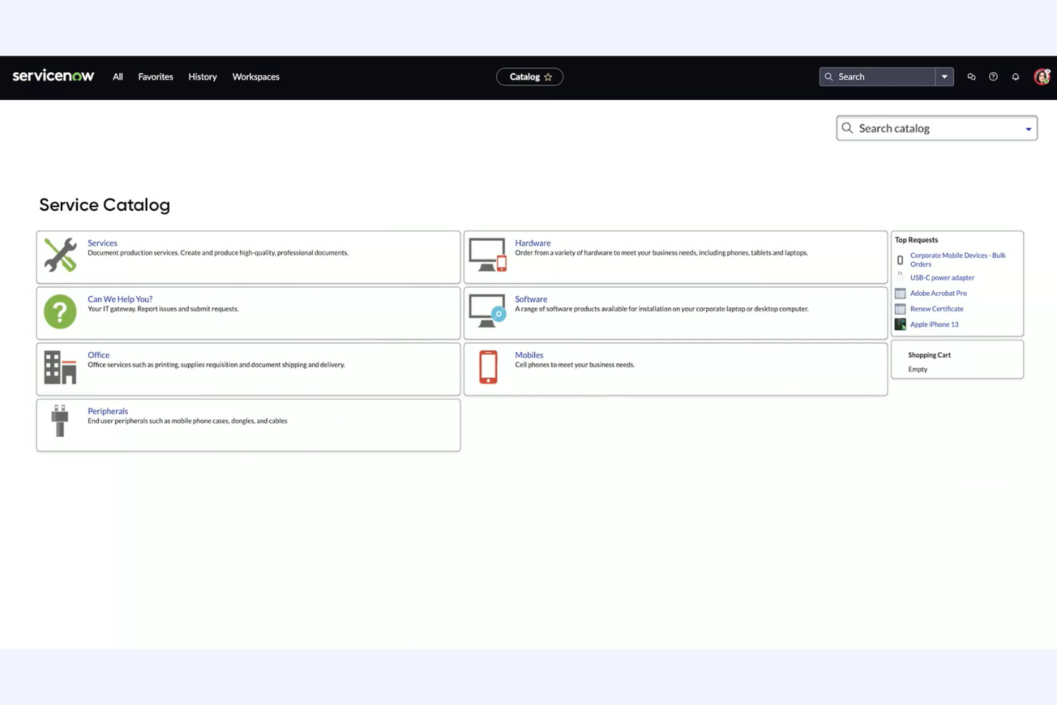
Task: Toggle the Catalog favorite star
Action: (x=548, y=76)
